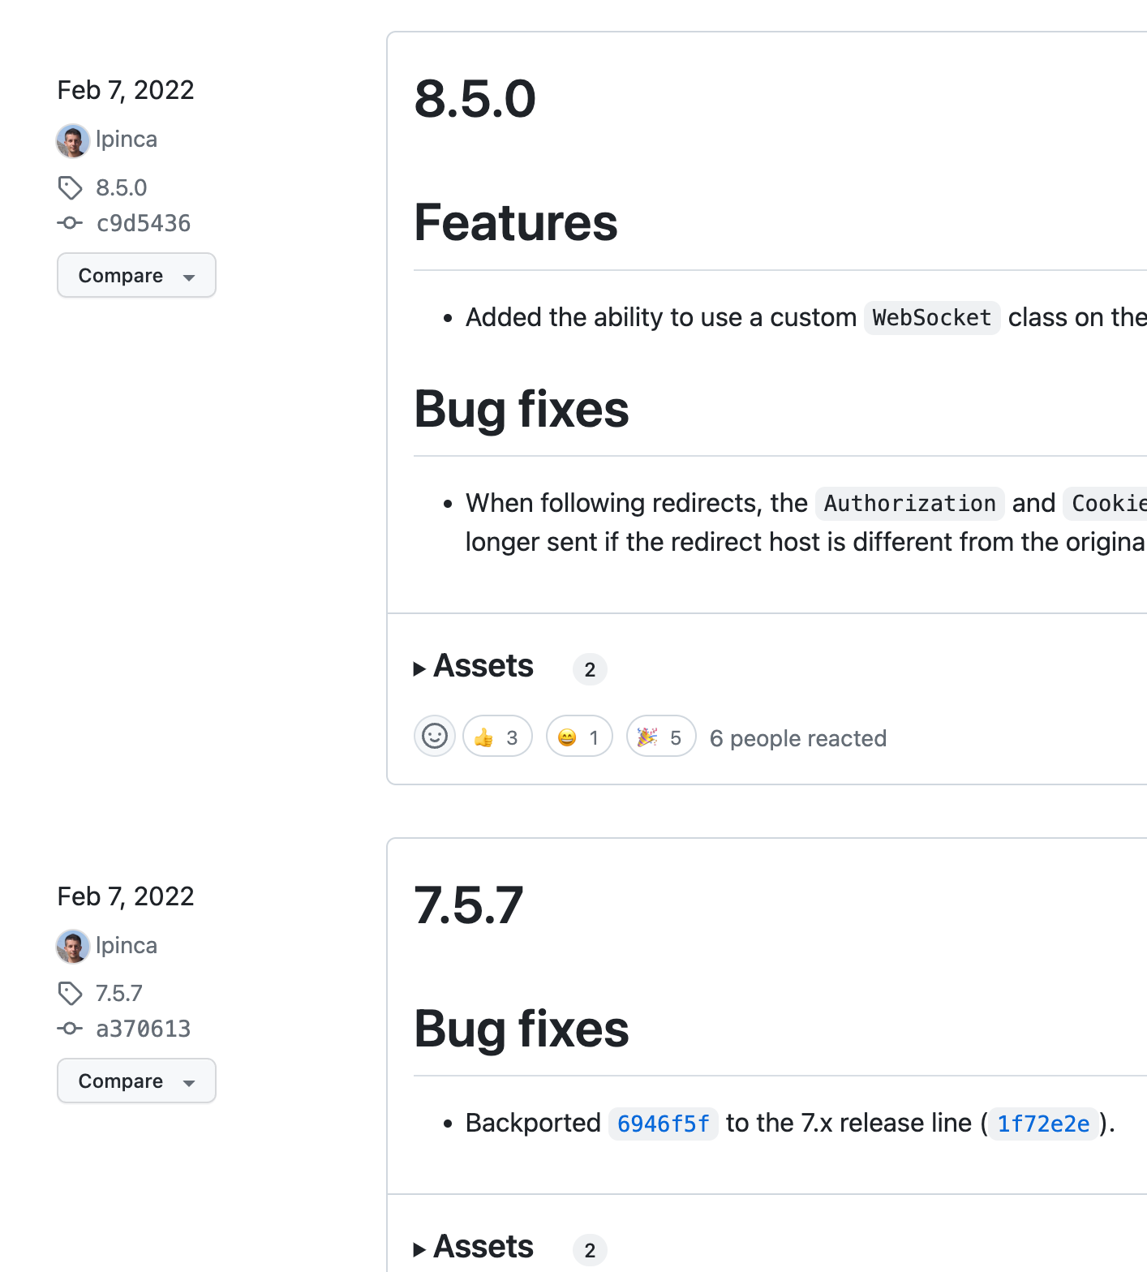Click Bug fixes heading under 7.5.7
Viewport: 1147px width, 1272px height.
pyautogui.click(x=522, y=1029)
